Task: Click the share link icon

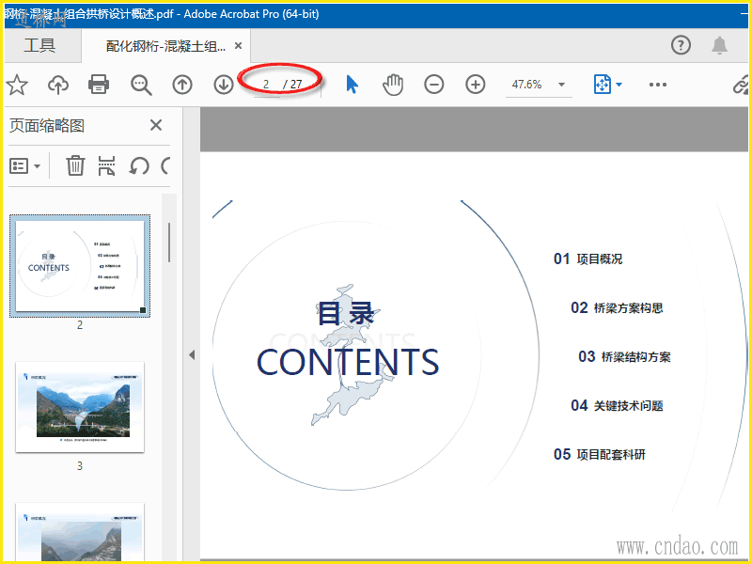Action: tap(741, 85)
